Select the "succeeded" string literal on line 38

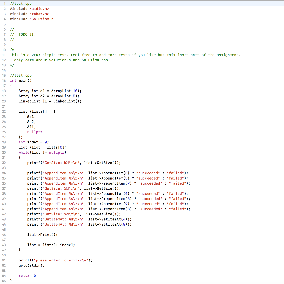pos(148,193)
